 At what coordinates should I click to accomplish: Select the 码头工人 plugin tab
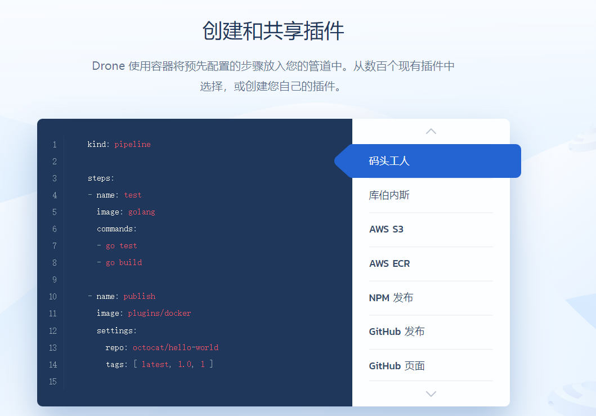[x=428, y=161]
